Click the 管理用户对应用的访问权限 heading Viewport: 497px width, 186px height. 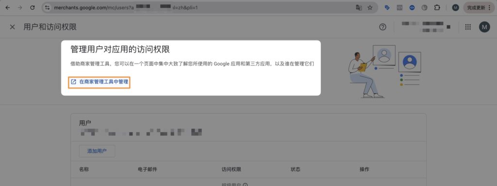tap(120, 50)
